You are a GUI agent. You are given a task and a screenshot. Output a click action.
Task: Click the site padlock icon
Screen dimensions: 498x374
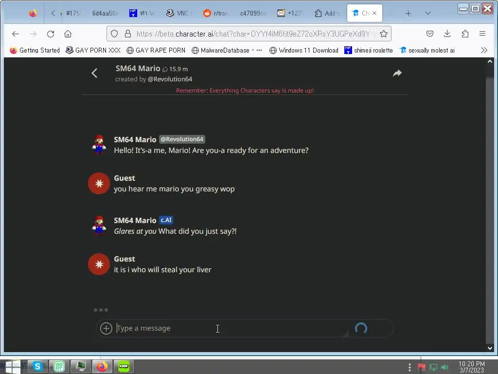128,34
